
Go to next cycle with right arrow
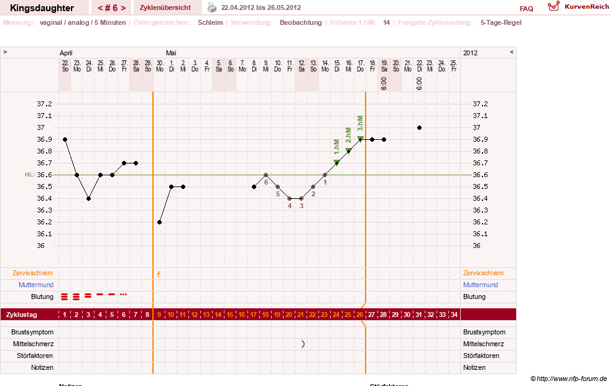[123, 8]
